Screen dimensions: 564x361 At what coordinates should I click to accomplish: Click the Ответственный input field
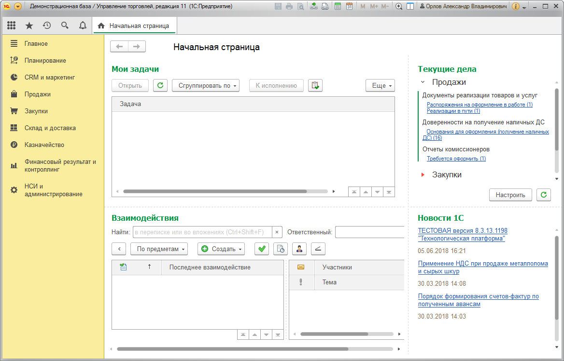coord(370,232)
